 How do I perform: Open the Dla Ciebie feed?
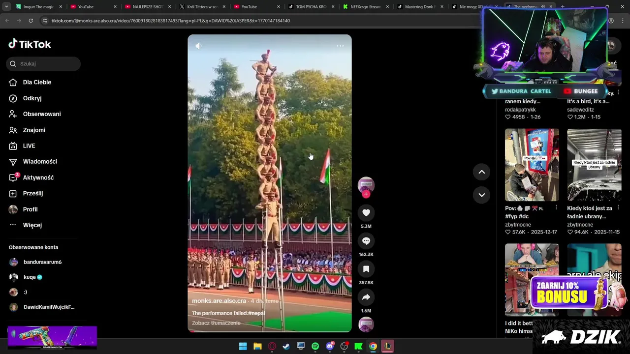30,82
